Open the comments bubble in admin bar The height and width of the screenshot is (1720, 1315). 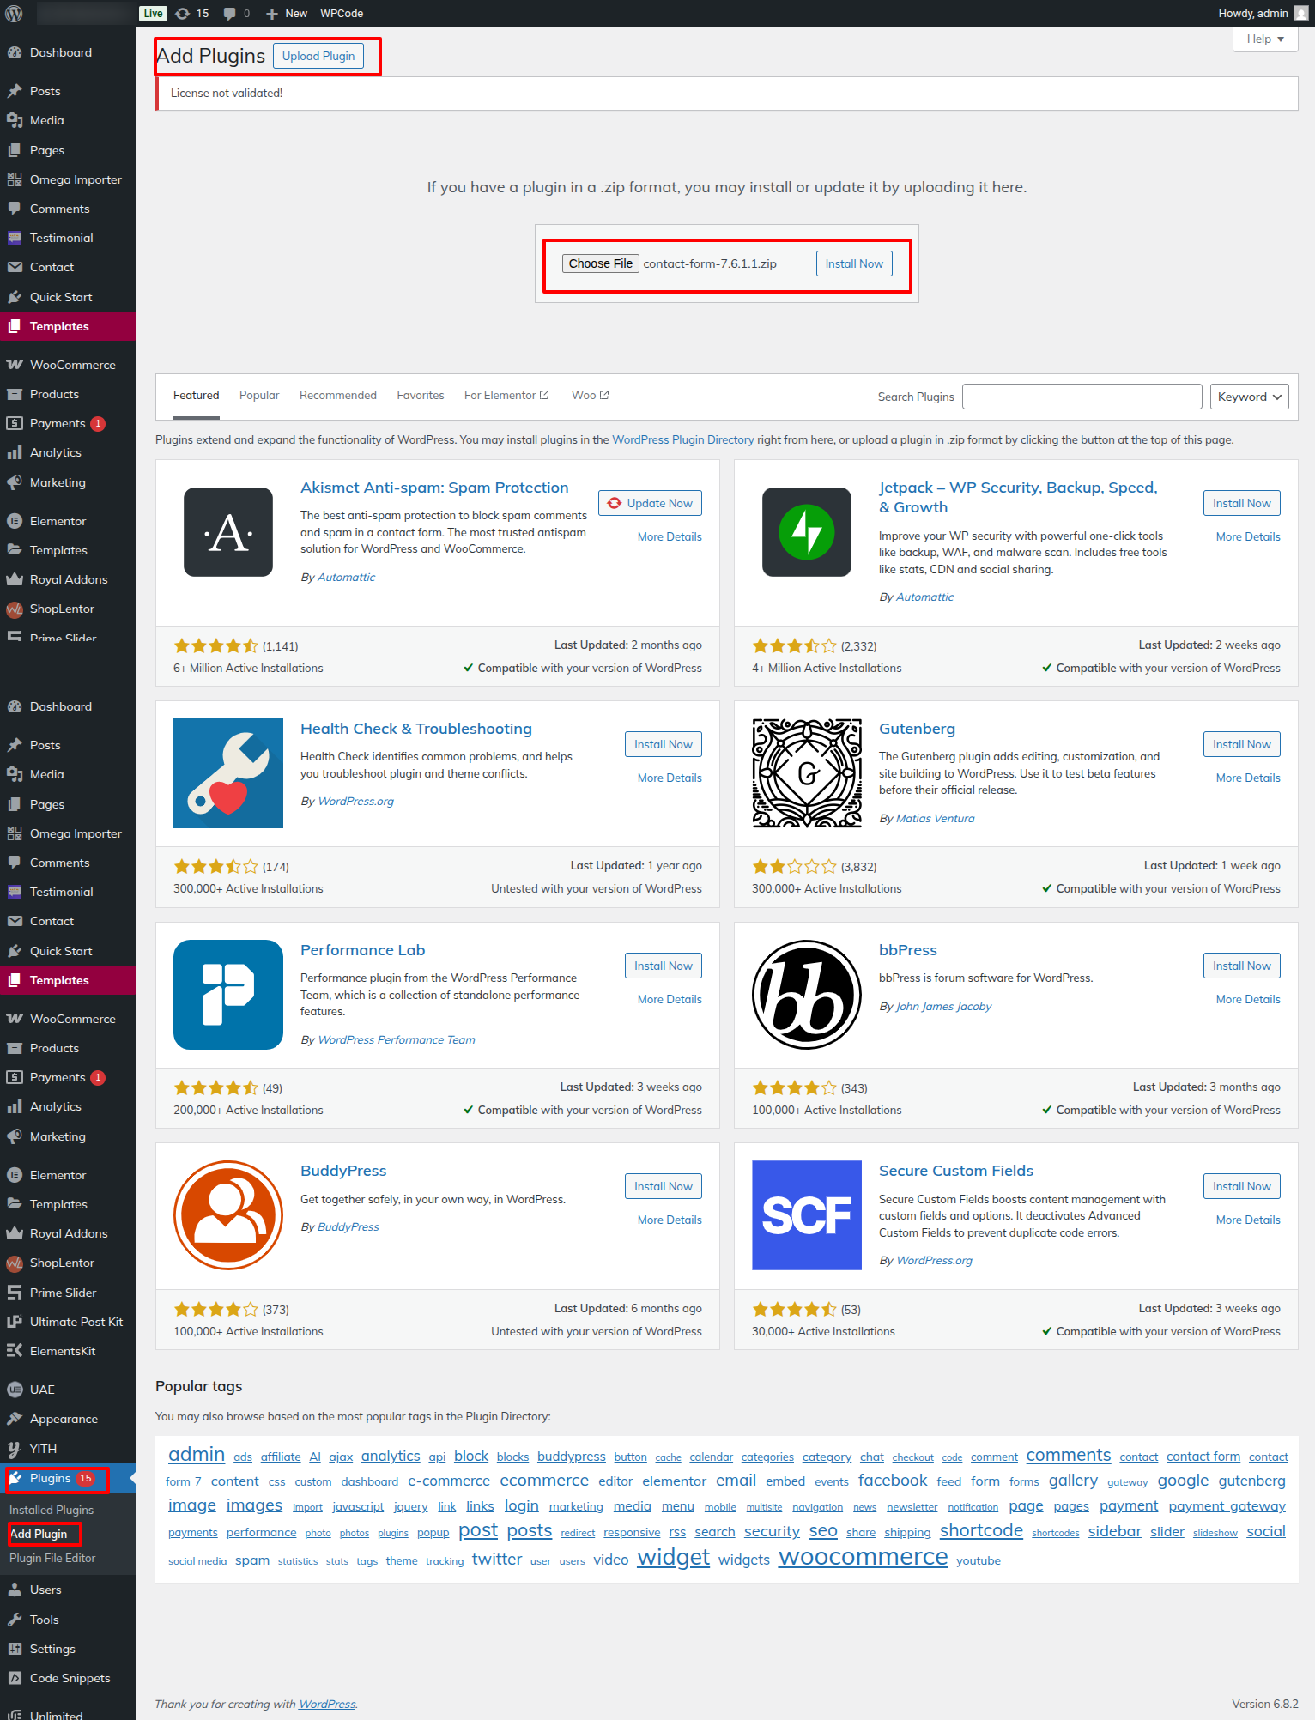click(x=236, y=13)
